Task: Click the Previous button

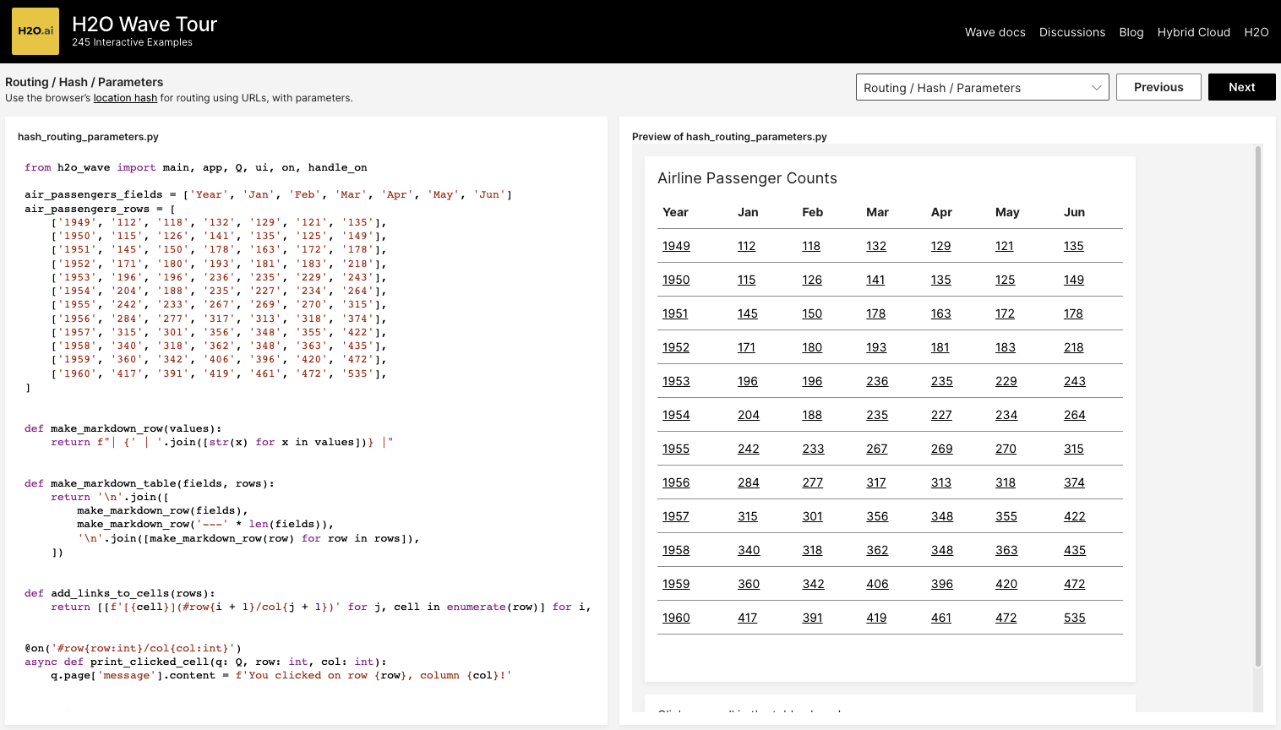Action: [1158, 87]
